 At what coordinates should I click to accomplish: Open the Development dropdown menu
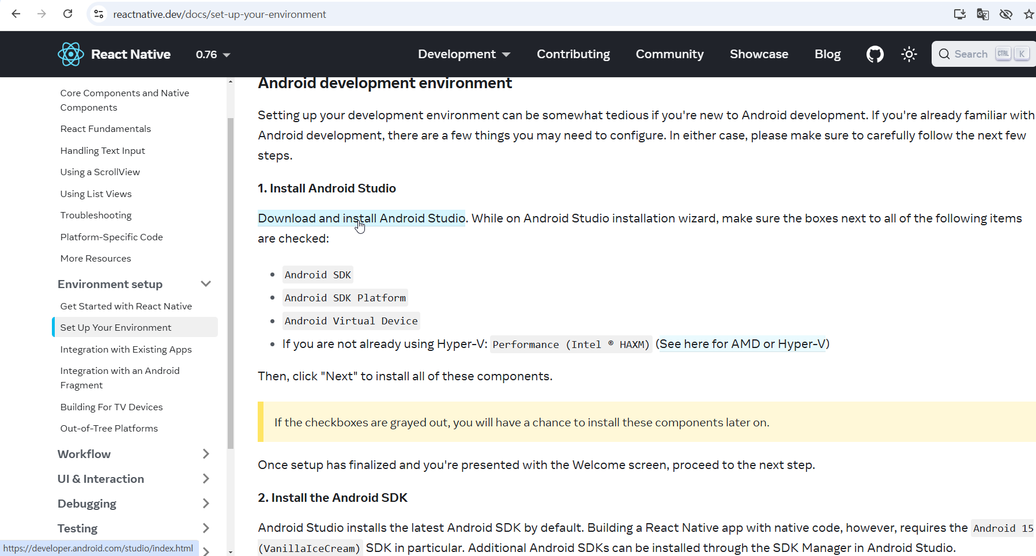(x=464, y=54)
